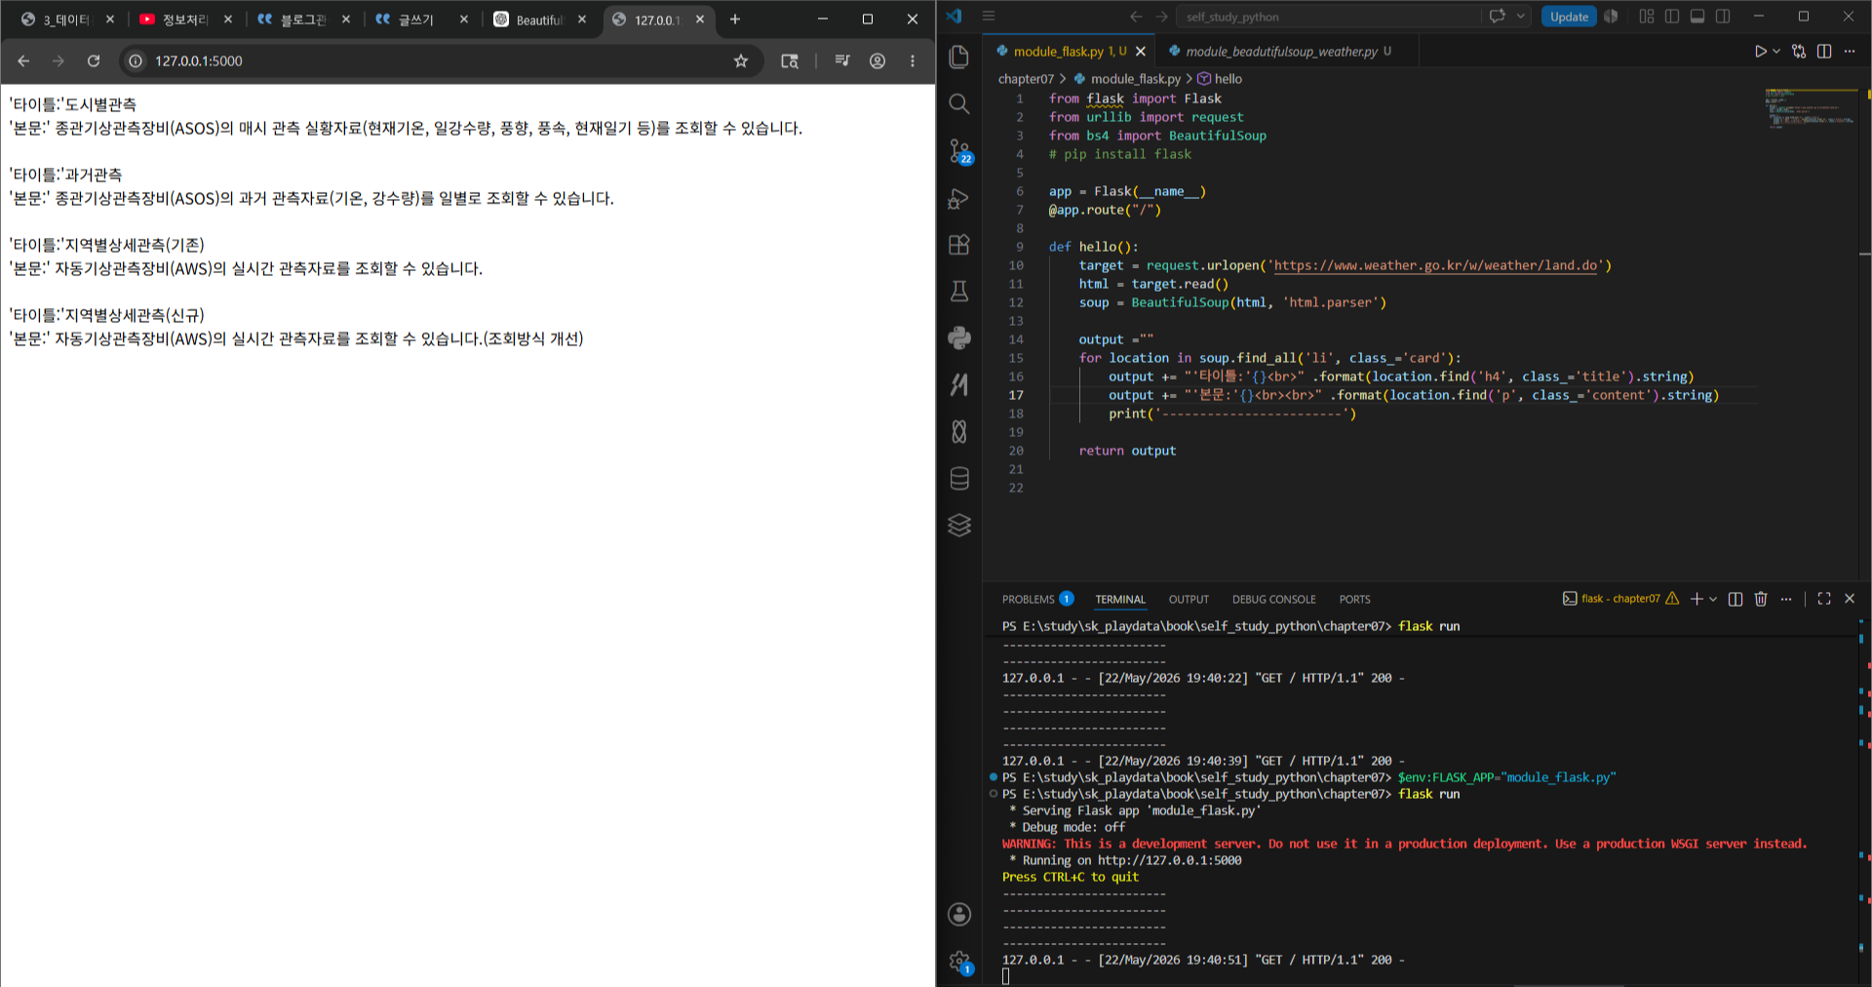Maximize the terminal panel size
The height and width of the screenshot is (987, 1872).
pos(1824,599)
